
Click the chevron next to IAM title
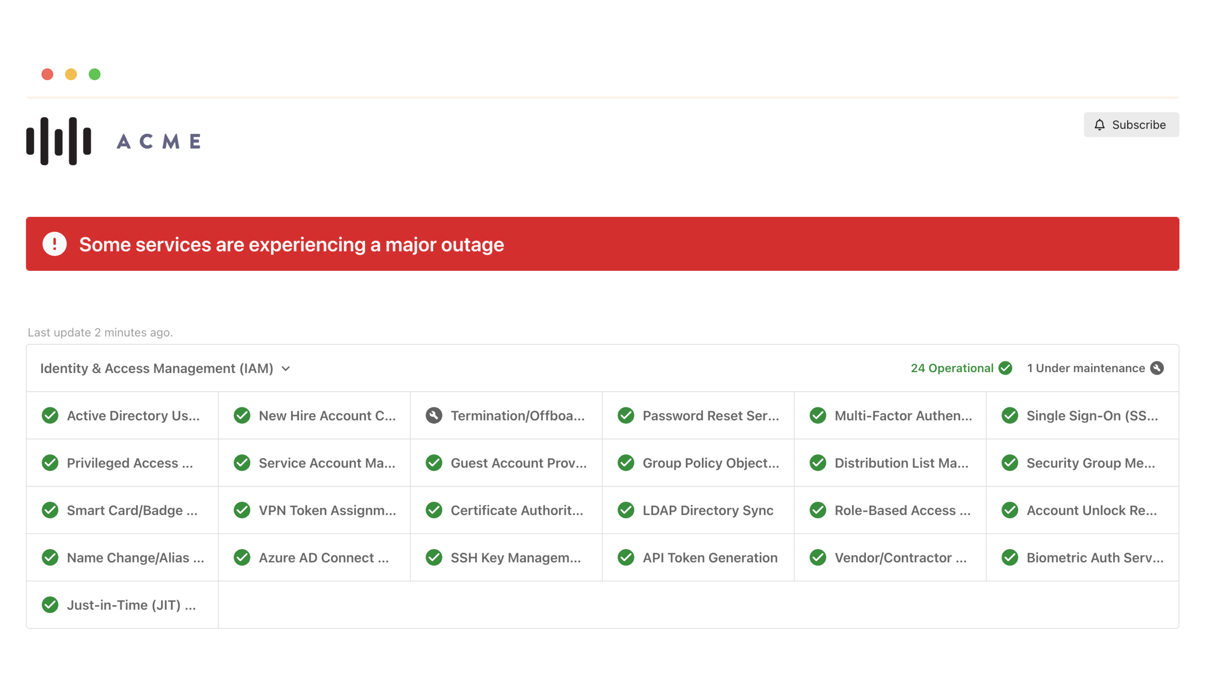click(x=286, y=369)
